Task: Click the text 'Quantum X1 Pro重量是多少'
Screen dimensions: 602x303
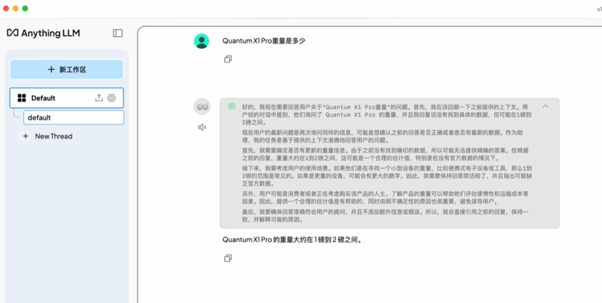Action: 264,41
